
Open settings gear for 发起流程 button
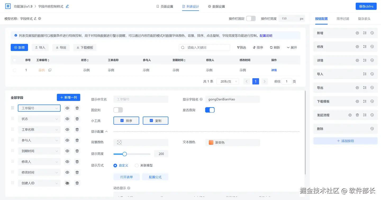point(350,115)
